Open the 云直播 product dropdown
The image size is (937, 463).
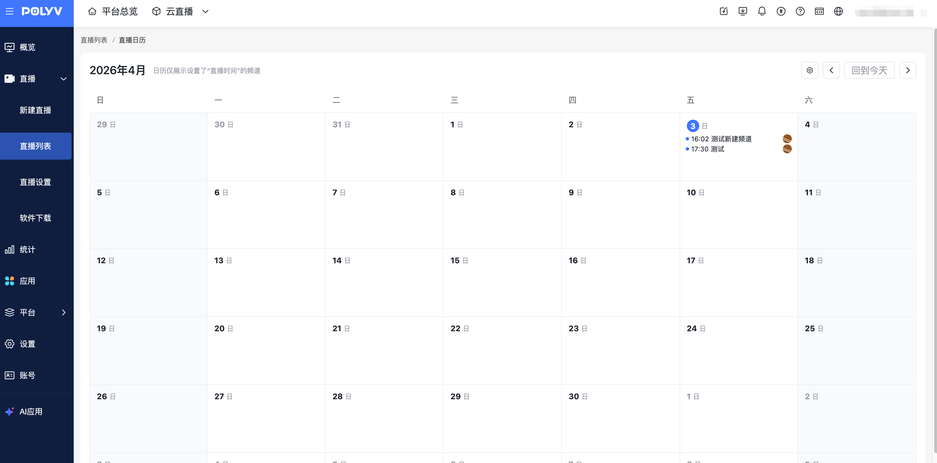pyautogui.click(x=180, y=11)
